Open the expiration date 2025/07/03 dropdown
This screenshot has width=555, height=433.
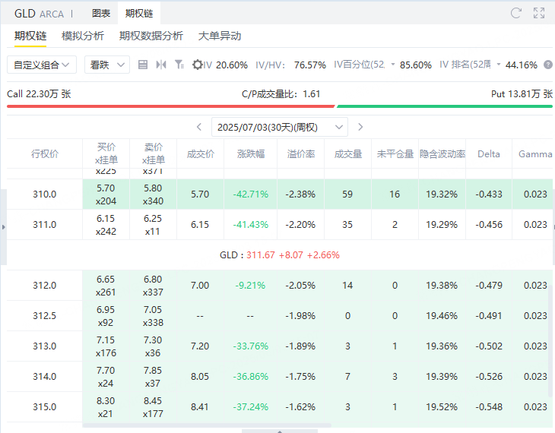[x=280, y=127]
